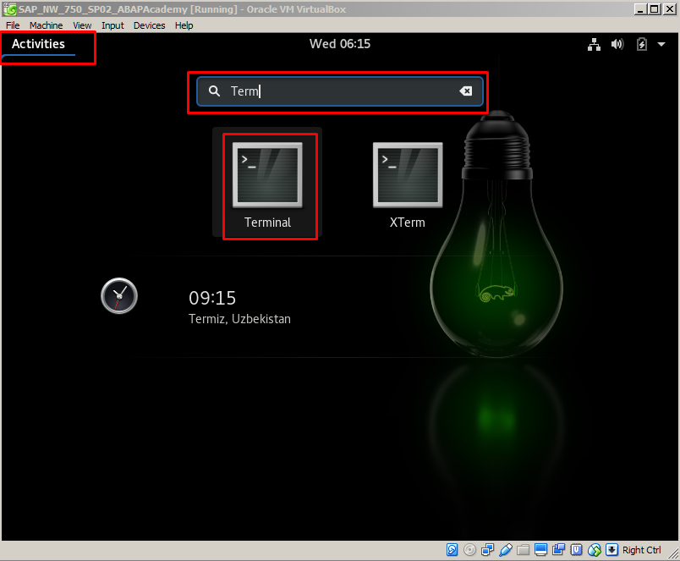Click the Right Ctrl host key label
The image size is (680, 561).
click(x=642, y=550)
